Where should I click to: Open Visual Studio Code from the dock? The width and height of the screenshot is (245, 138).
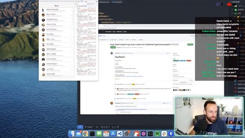[120, 134]
